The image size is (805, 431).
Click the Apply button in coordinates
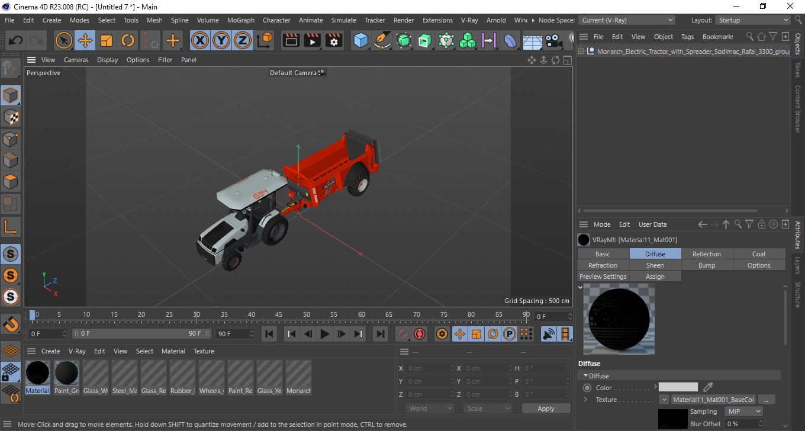point(546,409)
